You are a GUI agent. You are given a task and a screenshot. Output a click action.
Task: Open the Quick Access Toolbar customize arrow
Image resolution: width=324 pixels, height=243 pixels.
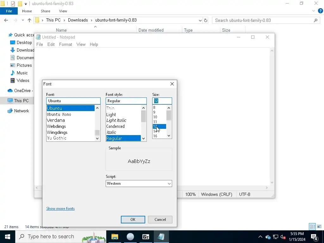[x=26, y=4]
